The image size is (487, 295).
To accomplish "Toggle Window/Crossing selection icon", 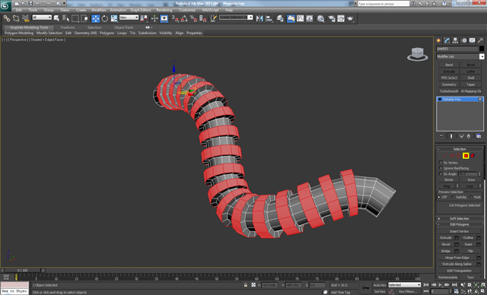I will coord(84,18).
